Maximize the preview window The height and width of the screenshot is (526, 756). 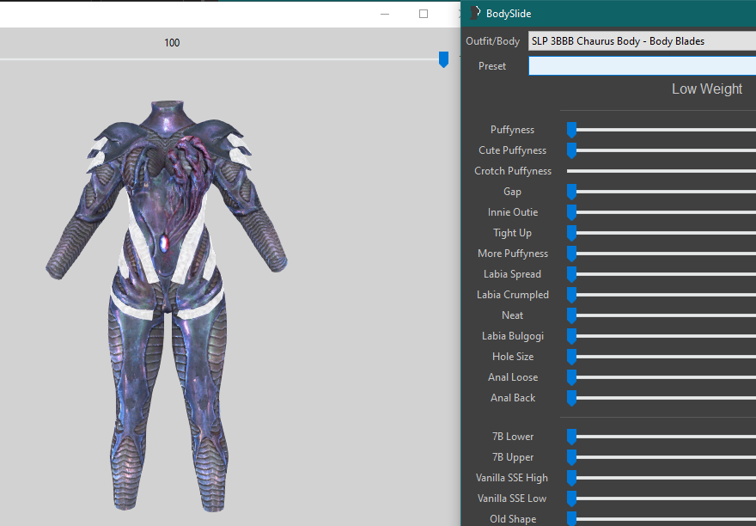[x=424, y=14]
